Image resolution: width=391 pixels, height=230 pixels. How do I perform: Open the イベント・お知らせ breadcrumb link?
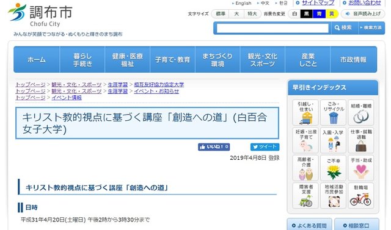pyautogui.click(x=156, y=91)
